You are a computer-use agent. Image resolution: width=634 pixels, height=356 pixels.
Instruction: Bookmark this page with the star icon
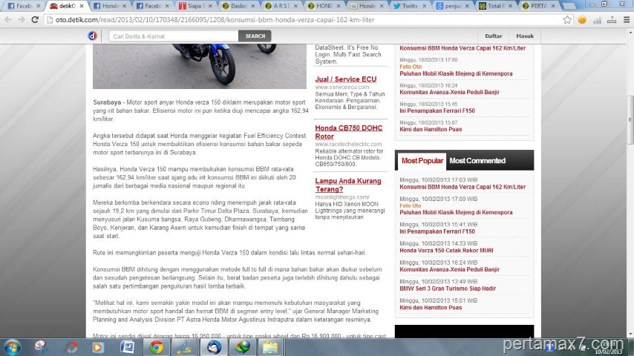tap(568, 19)
